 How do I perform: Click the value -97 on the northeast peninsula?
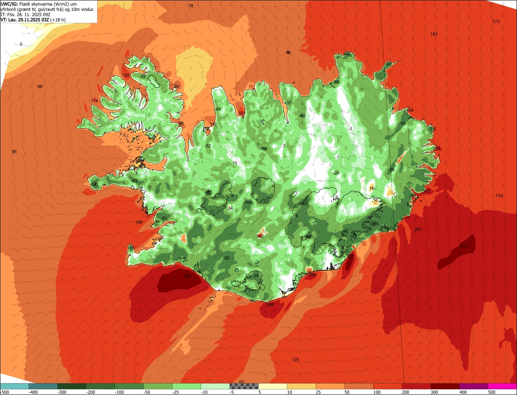(389, 64)
